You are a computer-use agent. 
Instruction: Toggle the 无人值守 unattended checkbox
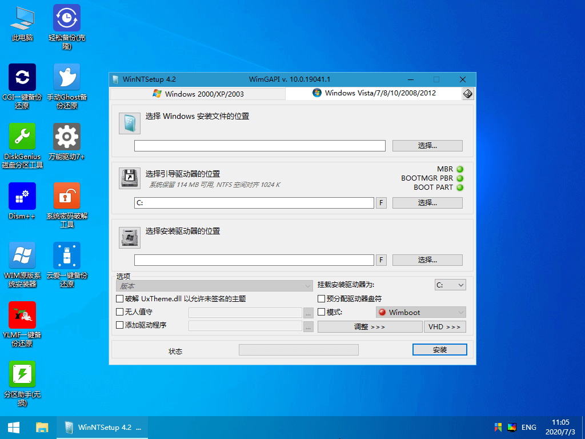[x=119, y=312]
